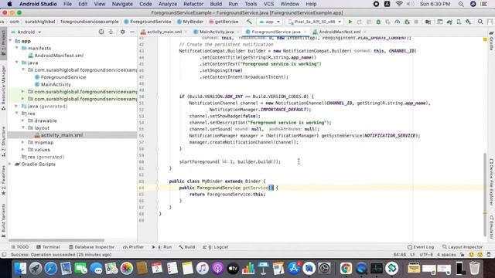Collapse the app module tree node
The image size is (495, 278).
tap(11, 41)
